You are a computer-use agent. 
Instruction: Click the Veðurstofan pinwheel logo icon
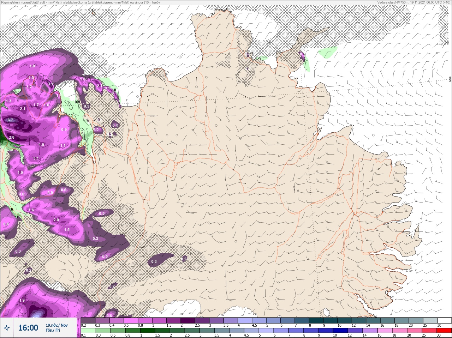7,328
